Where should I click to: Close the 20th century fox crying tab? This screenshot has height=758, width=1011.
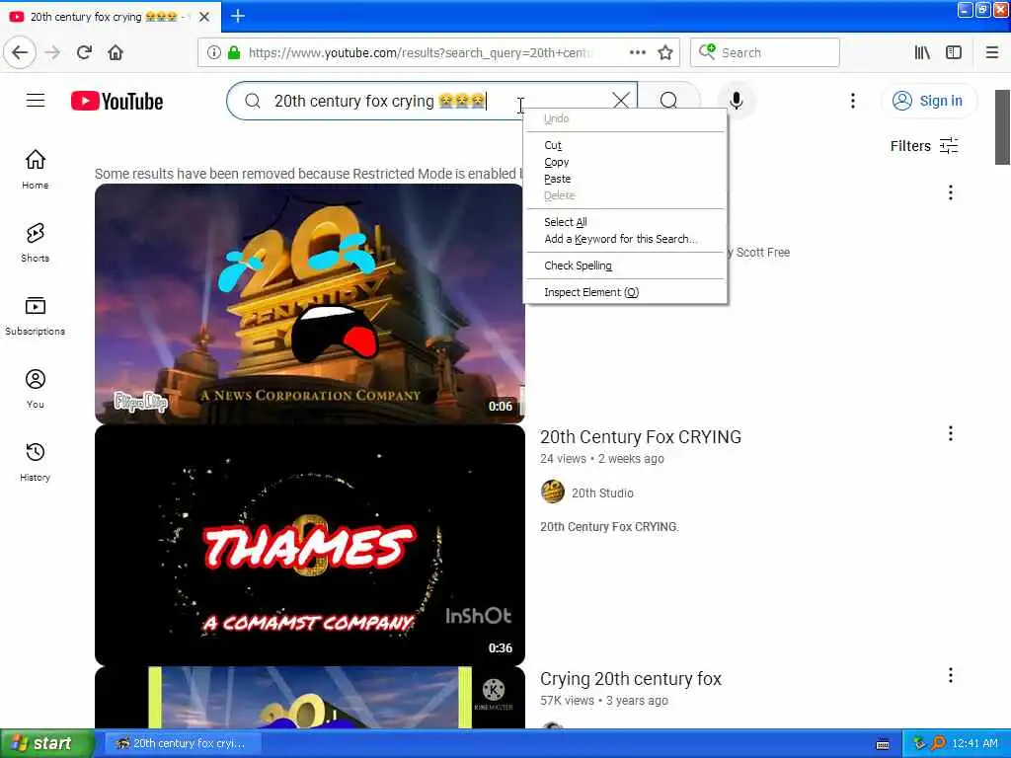click(204, 17)
